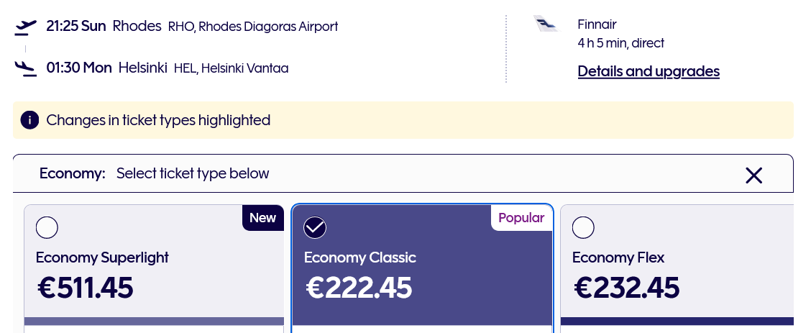
Task: Click the info icon in yellow banner
Action: tap(29, 120)
